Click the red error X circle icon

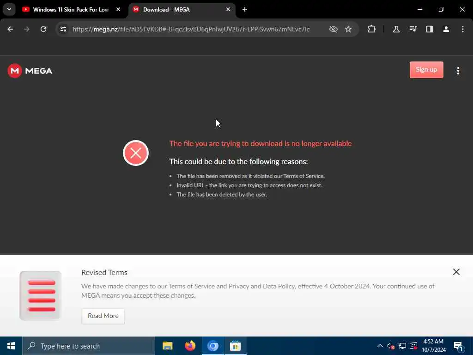click(x=136, y=153)
